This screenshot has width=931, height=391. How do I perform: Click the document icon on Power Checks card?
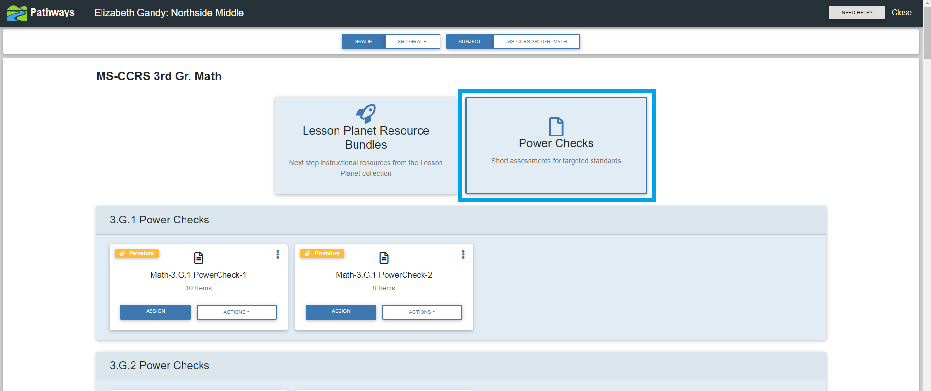pyautogui.click(x=556, y=126)
